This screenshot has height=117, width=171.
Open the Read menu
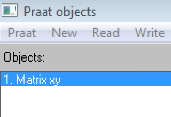pos(105,33)
